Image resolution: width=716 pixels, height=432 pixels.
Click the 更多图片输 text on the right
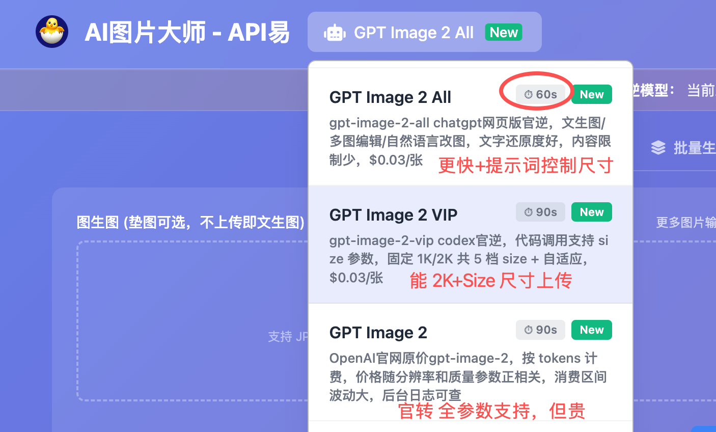point(686,222)
